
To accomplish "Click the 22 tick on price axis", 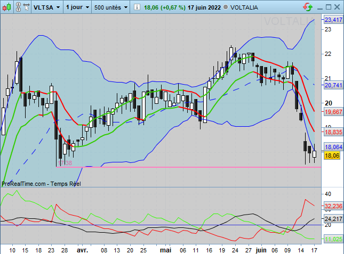I will click(328, 54).
